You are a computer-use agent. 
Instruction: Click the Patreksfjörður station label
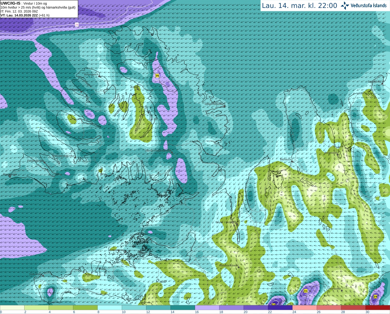click(x=35, y=161)
